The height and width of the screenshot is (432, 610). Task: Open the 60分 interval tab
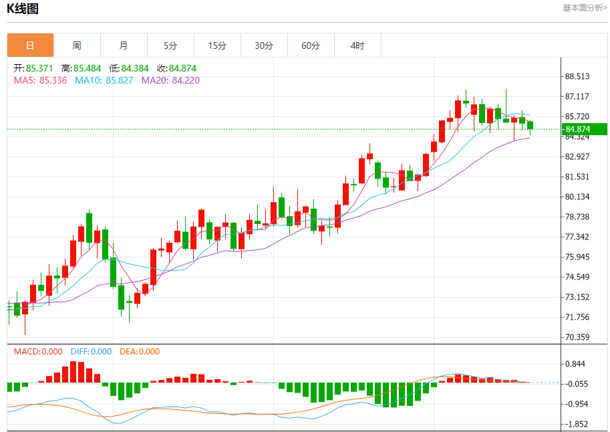(x=311, y=45)
